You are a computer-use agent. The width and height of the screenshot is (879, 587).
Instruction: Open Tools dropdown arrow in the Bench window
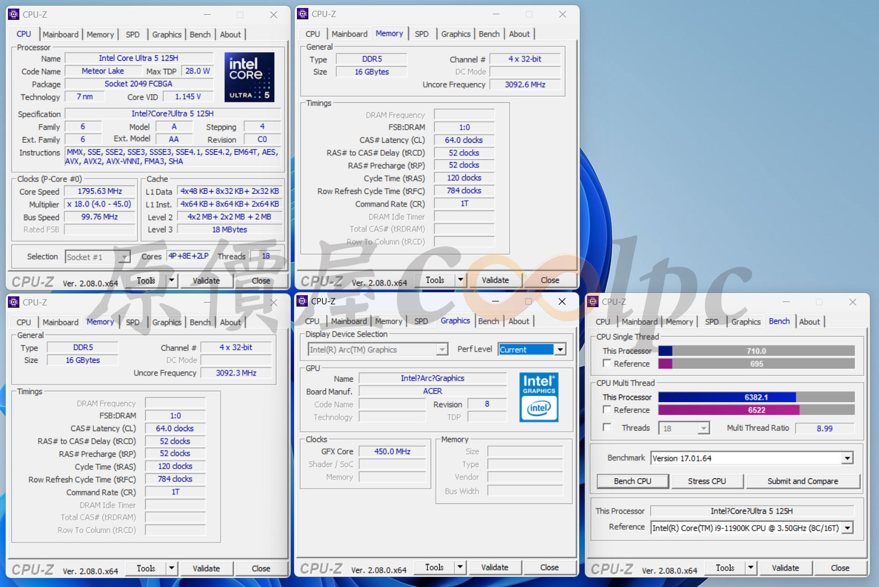[x=750, y=568]
